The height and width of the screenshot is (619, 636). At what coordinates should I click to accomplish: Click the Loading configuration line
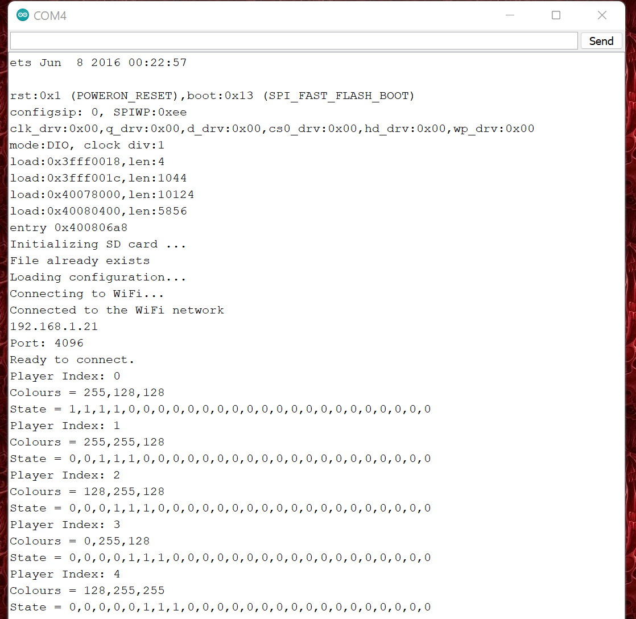click(x=98, y=277)
